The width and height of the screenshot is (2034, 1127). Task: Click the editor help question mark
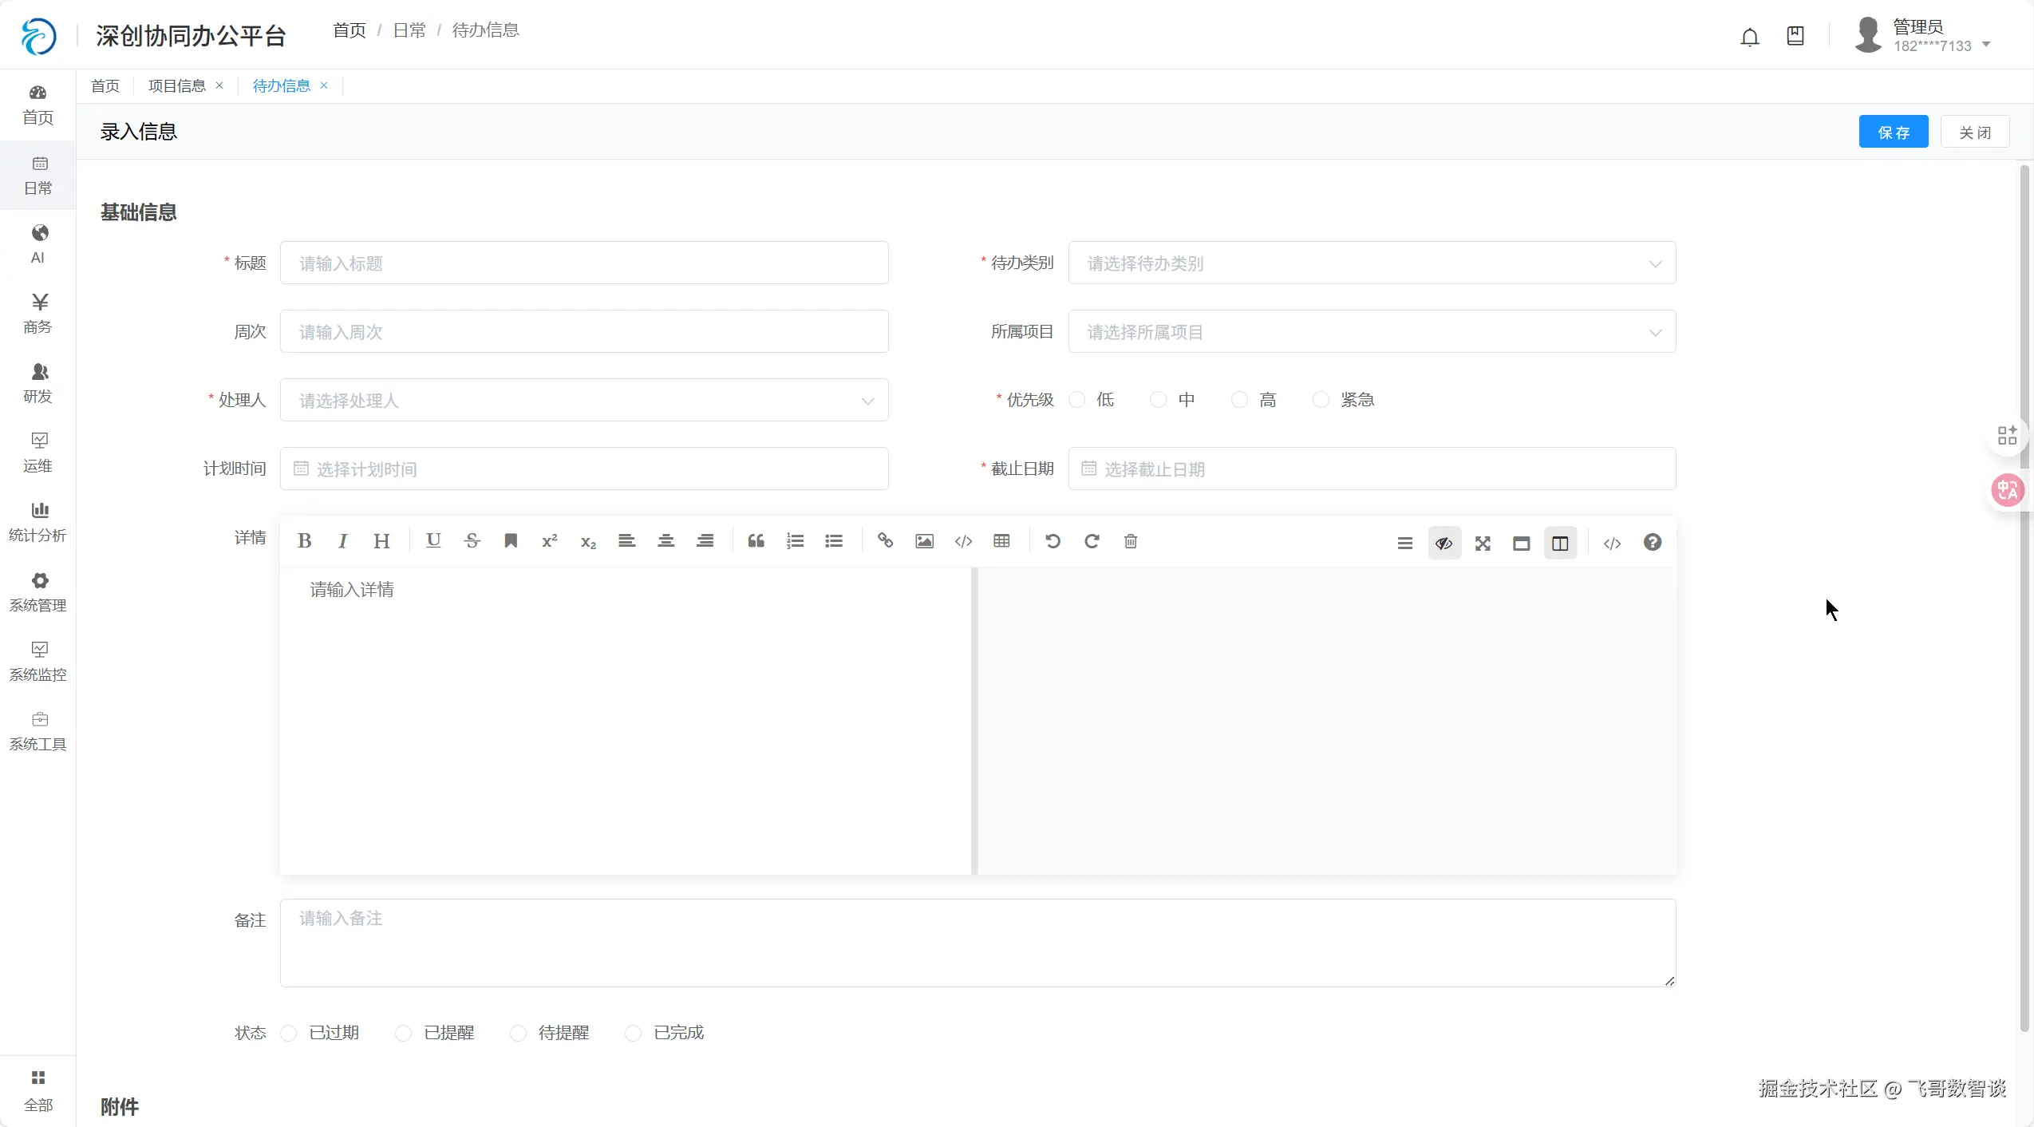(1652, 543)
